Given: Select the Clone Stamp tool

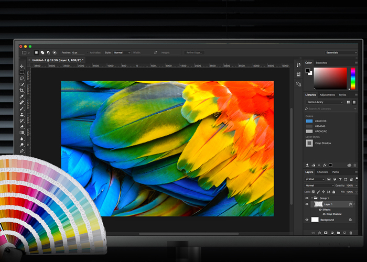Looking at the screenshot, I should 22,115.
